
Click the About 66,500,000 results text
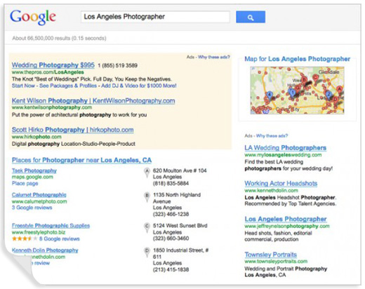[59, 38]
